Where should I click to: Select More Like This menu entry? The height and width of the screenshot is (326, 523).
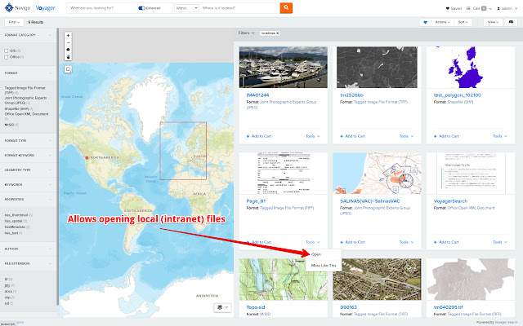pyautogui.click(x=324, y=266)
